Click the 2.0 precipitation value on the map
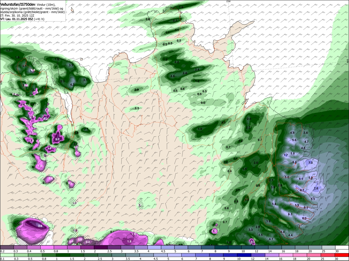This screenshot has height=261, width=349. 256,163
